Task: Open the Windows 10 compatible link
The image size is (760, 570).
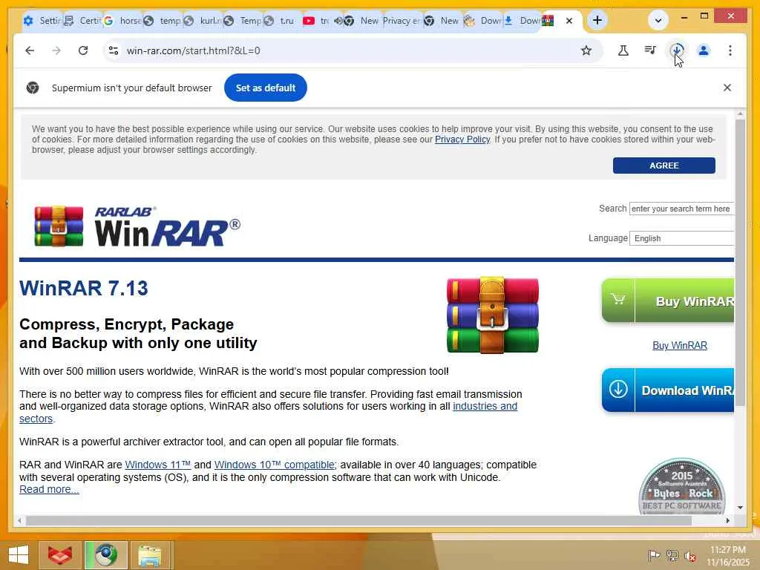Action: click(275, 465)
